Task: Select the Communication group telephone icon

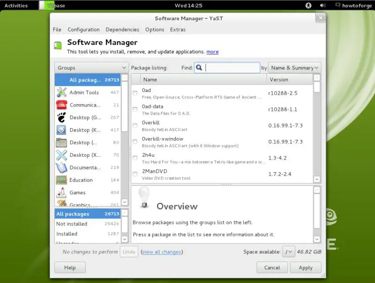Action: (x=61, y=105)
